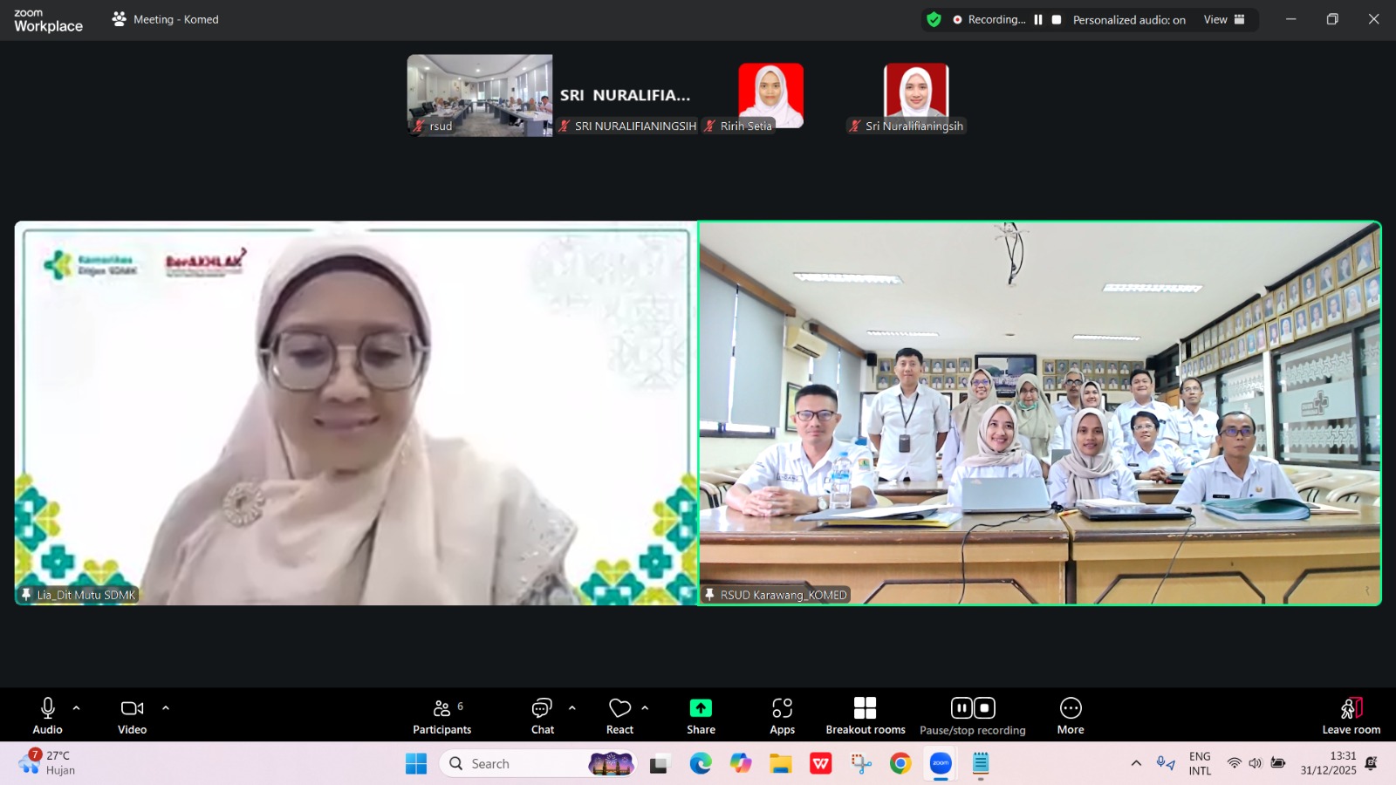Click the green encryption shield icon
The image size is (1396, 785).
coord(934,19)
